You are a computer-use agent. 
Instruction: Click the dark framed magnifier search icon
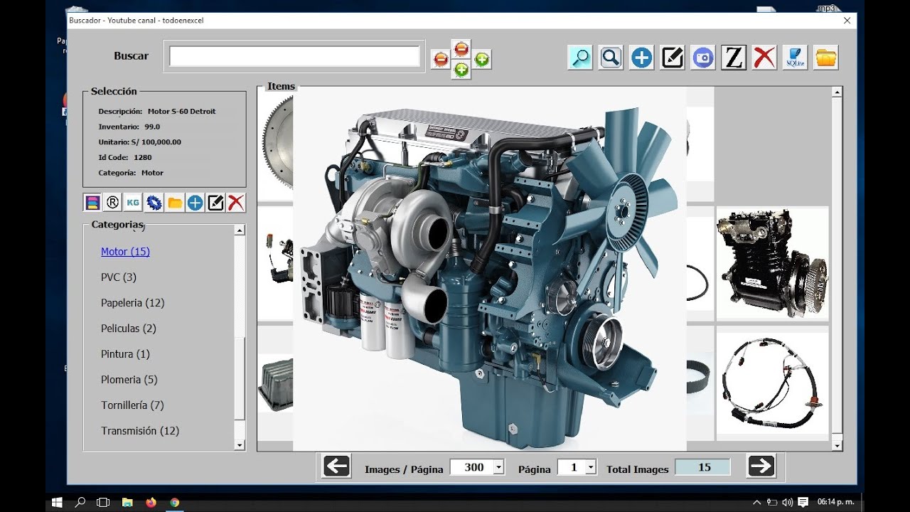611,58
